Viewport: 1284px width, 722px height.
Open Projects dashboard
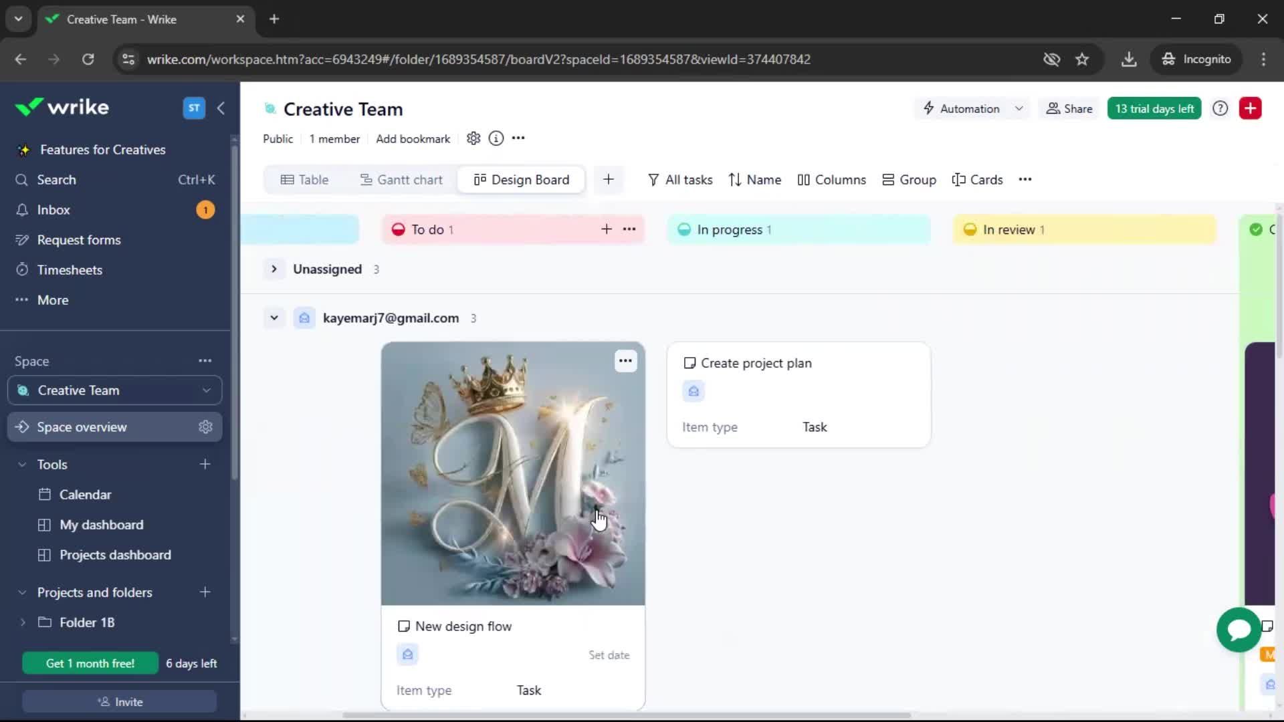(x=115, y=555)
